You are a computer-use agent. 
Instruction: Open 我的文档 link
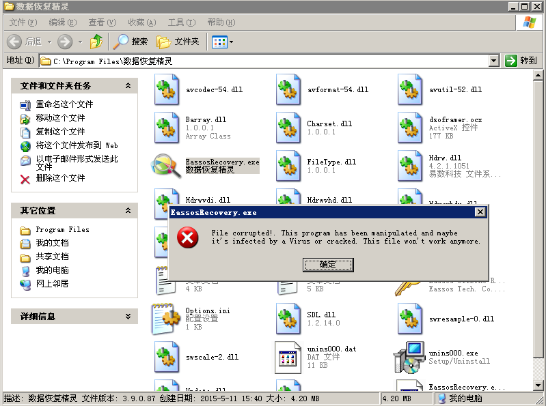point(52,243)
